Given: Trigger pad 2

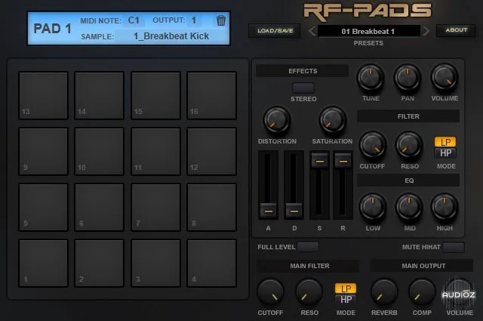Looking at the screenshot, I should (x=99, y=263).
